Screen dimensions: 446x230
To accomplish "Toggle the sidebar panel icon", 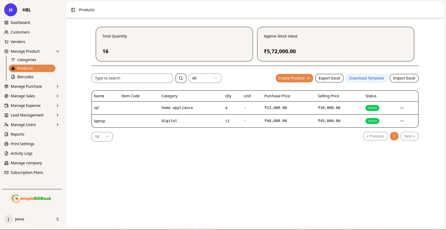I will point(73,10).
